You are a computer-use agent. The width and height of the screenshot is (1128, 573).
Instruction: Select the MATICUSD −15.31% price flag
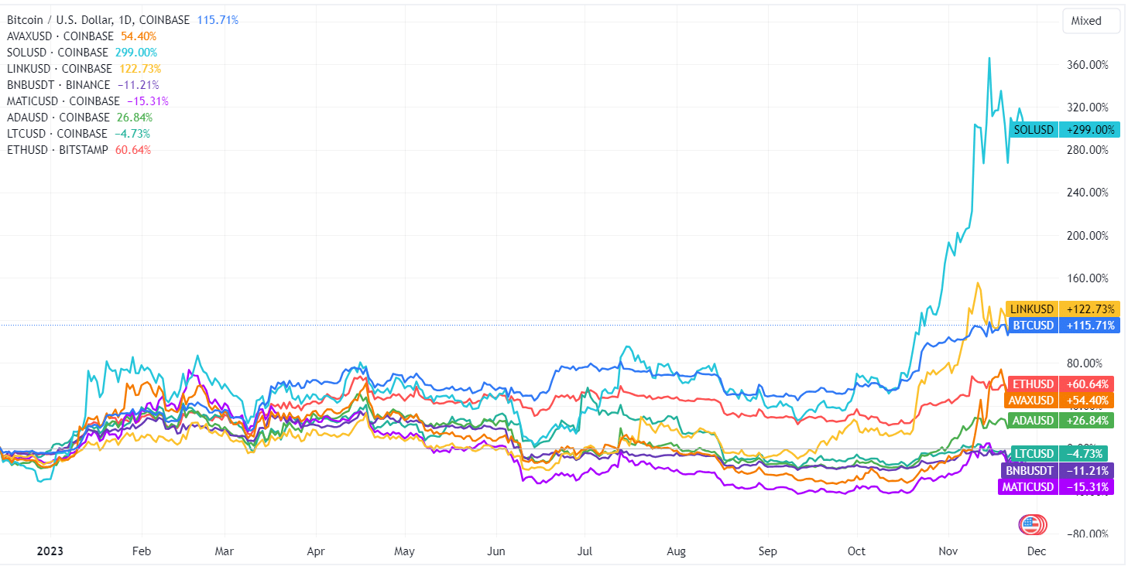pos(1062,486)
